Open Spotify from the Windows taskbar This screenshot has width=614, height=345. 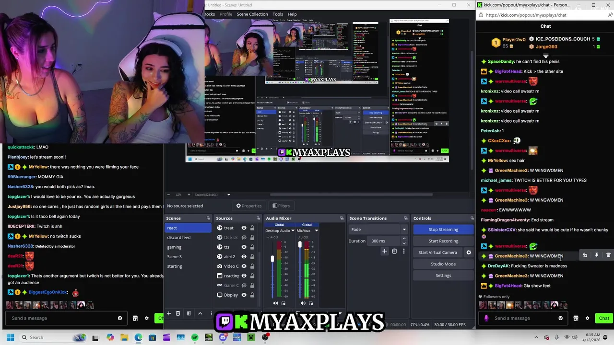pos(195,337)
